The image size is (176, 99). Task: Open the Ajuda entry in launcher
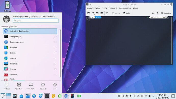point(30,79)
